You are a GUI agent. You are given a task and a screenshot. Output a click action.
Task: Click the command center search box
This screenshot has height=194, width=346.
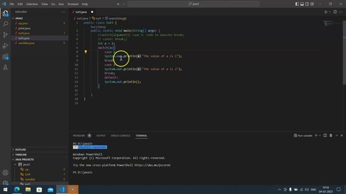click(194, 4)
